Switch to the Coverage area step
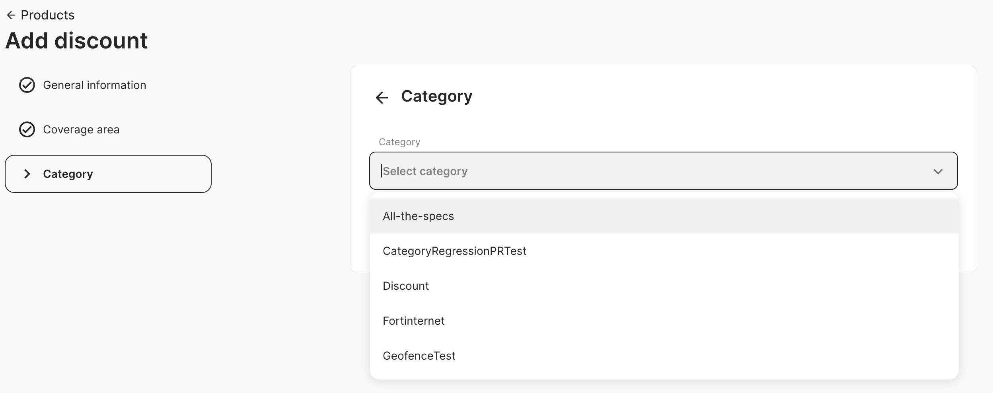 pos(81,129)
